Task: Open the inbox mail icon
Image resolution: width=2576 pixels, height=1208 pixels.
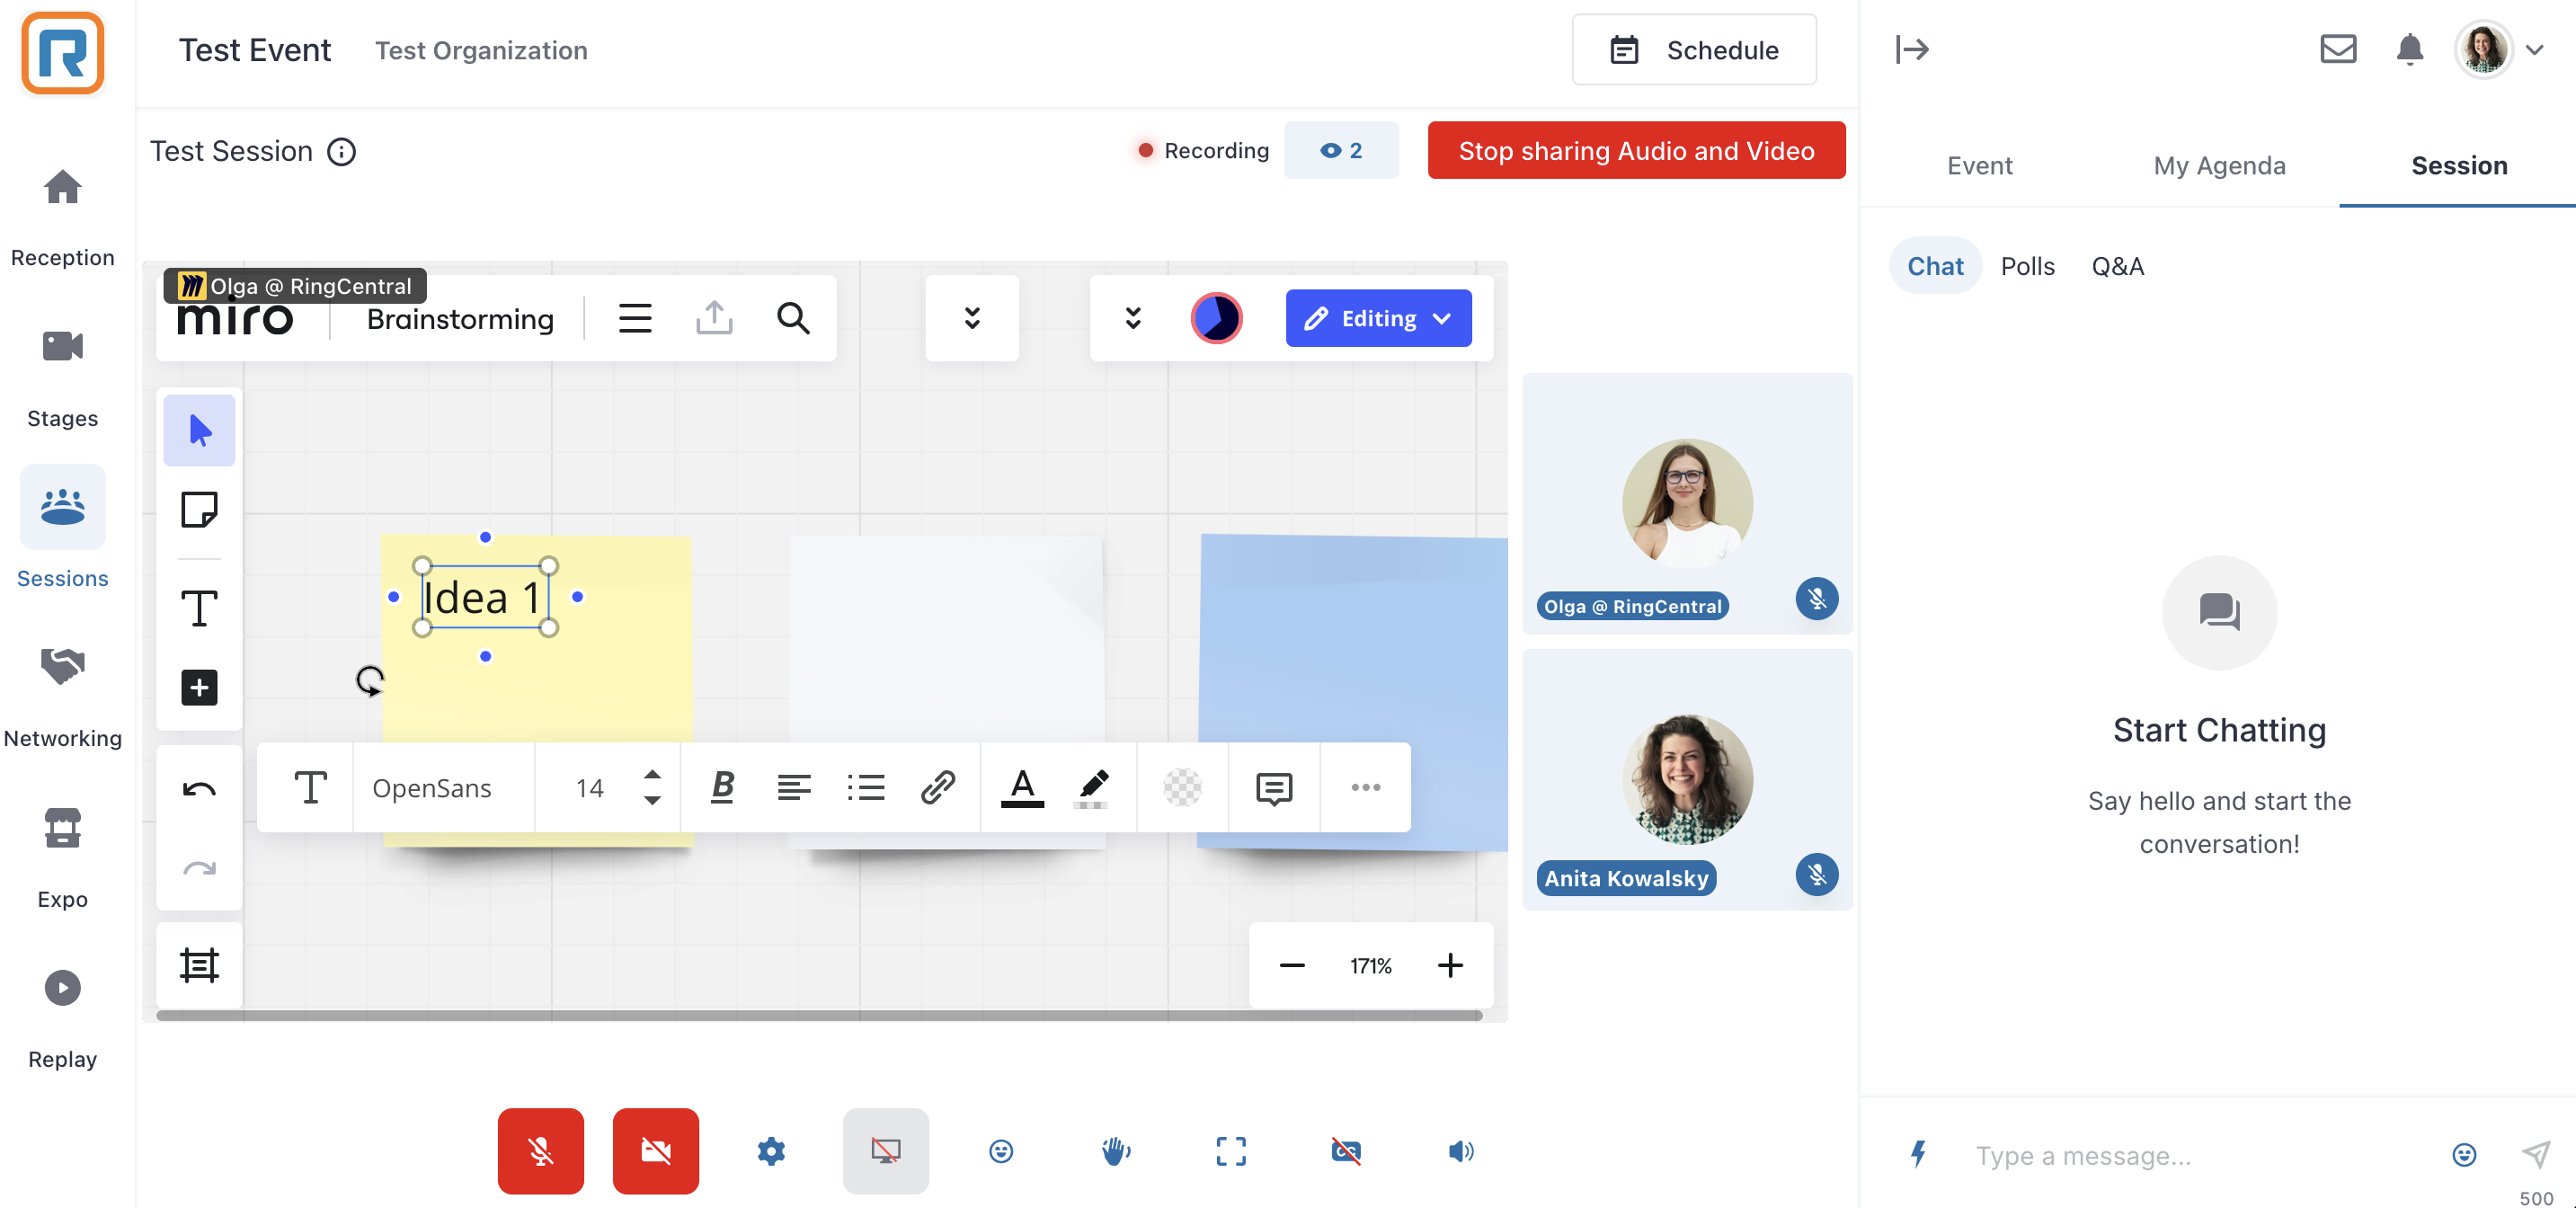Action: point(2338,49)
